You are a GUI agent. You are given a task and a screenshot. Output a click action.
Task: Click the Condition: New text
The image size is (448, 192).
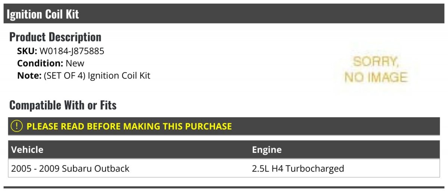51,63
